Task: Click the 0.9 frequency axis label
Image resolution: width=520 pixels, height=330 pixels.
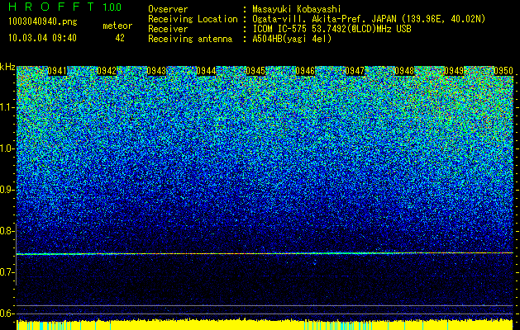Action: (7, 190)
